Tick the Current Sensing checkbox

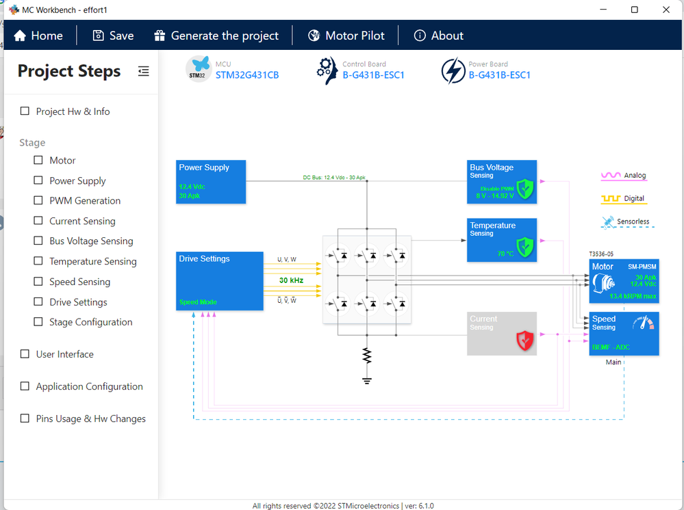pyautogui.click(x=38, y=220)
